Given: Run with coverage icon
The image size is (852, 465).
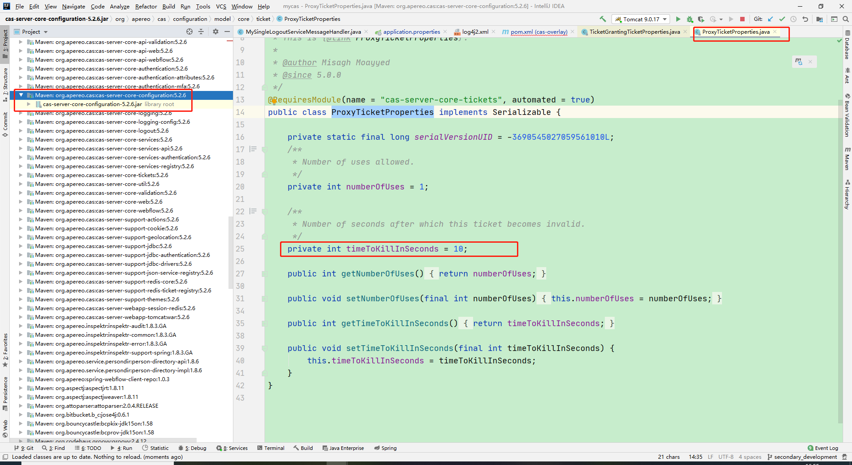Looking at the screenshot, I should 701,19.
